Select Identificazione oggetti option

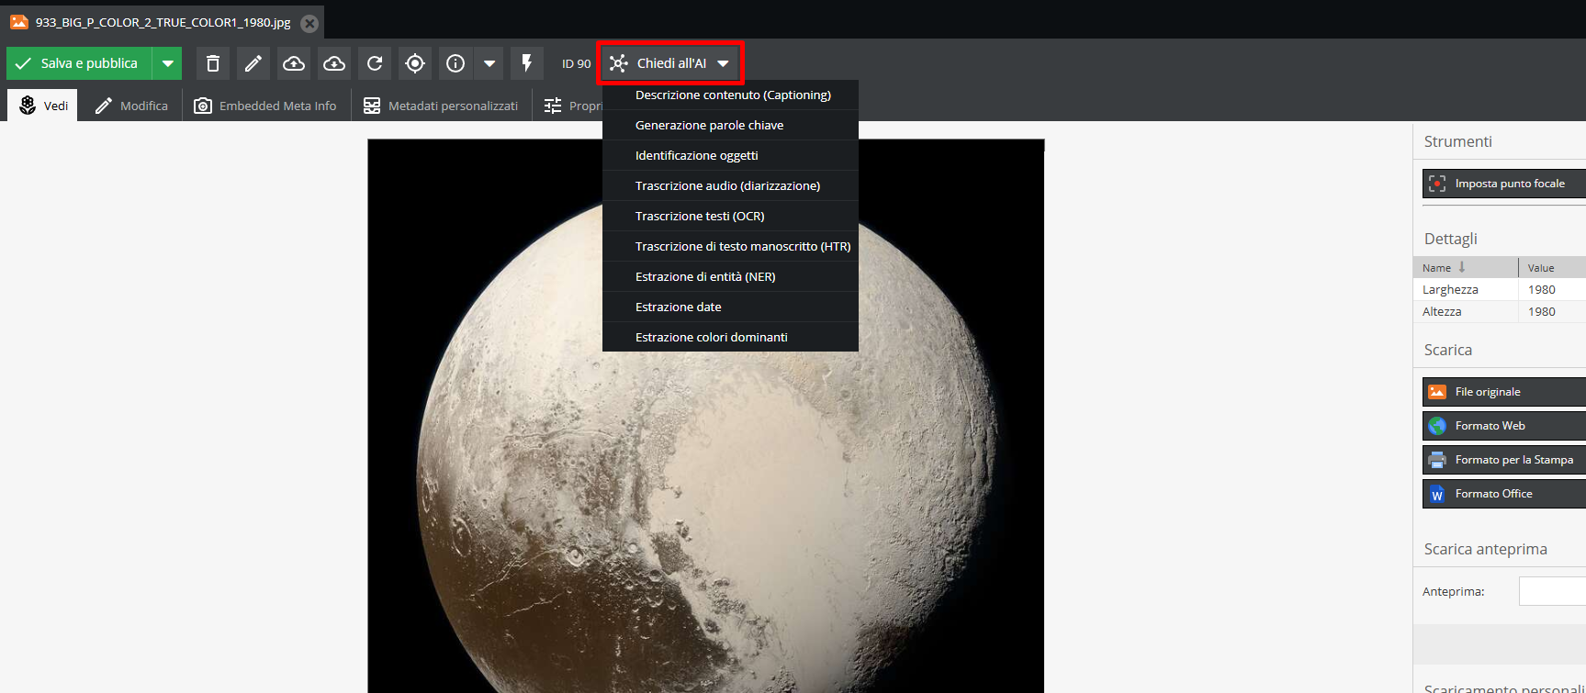(730, 155)
